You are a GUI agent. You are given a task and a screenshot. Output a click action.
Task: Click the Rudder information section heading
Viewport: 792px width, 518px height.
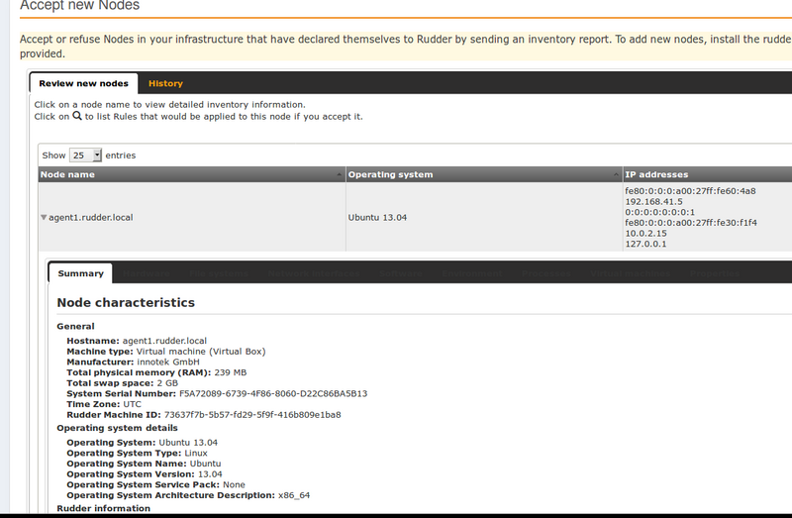pyautogui.click(x=104, y=508)
